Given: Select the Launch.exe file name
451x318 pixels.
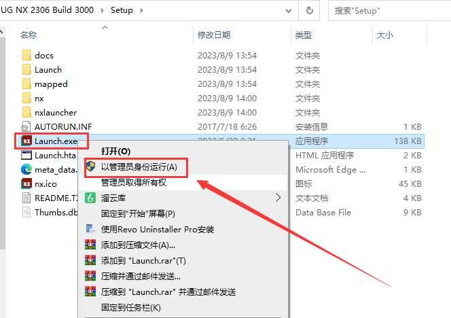Looking at the screenshot, I should 56,141.
